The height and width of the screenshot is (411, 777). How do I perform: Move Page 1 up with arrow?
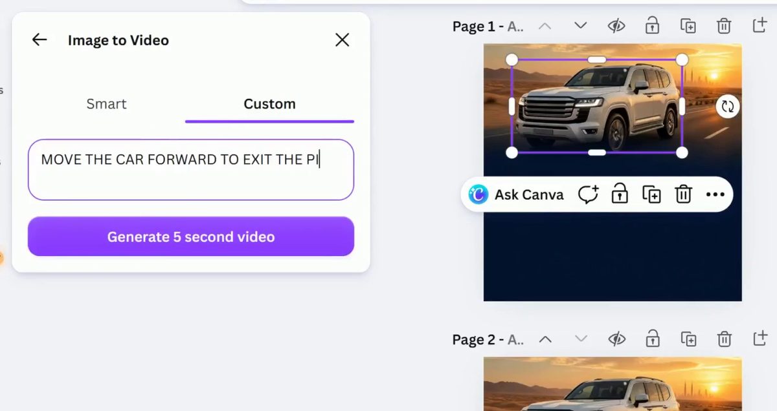click(x=545, y=26)
